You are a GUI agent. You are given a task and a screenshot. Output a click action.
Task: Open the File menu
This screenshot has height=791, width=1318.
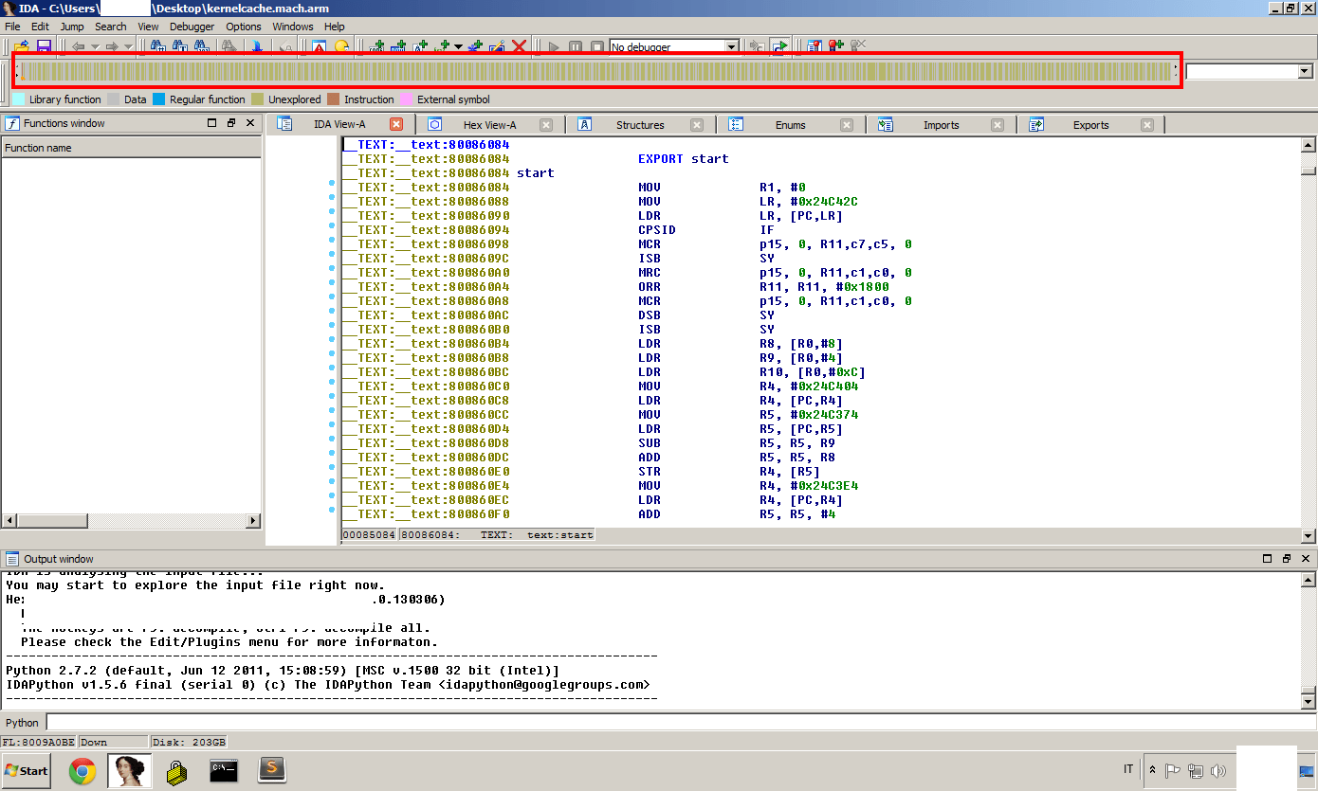click(x=12, y=27)
